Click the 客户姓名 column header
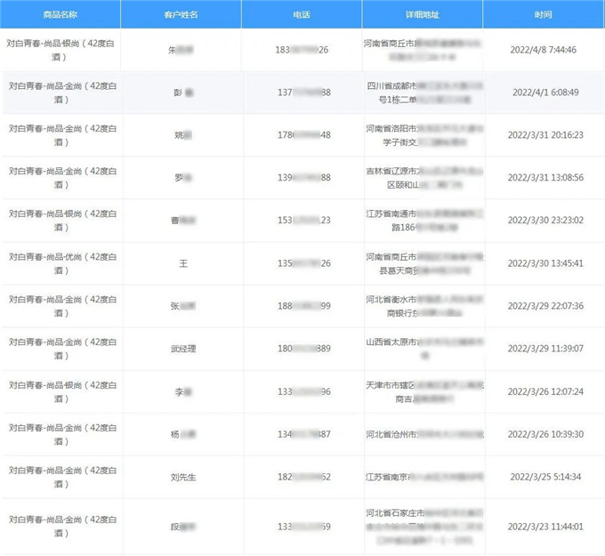The width and height of the screenshot is (605, 556). 181,15
